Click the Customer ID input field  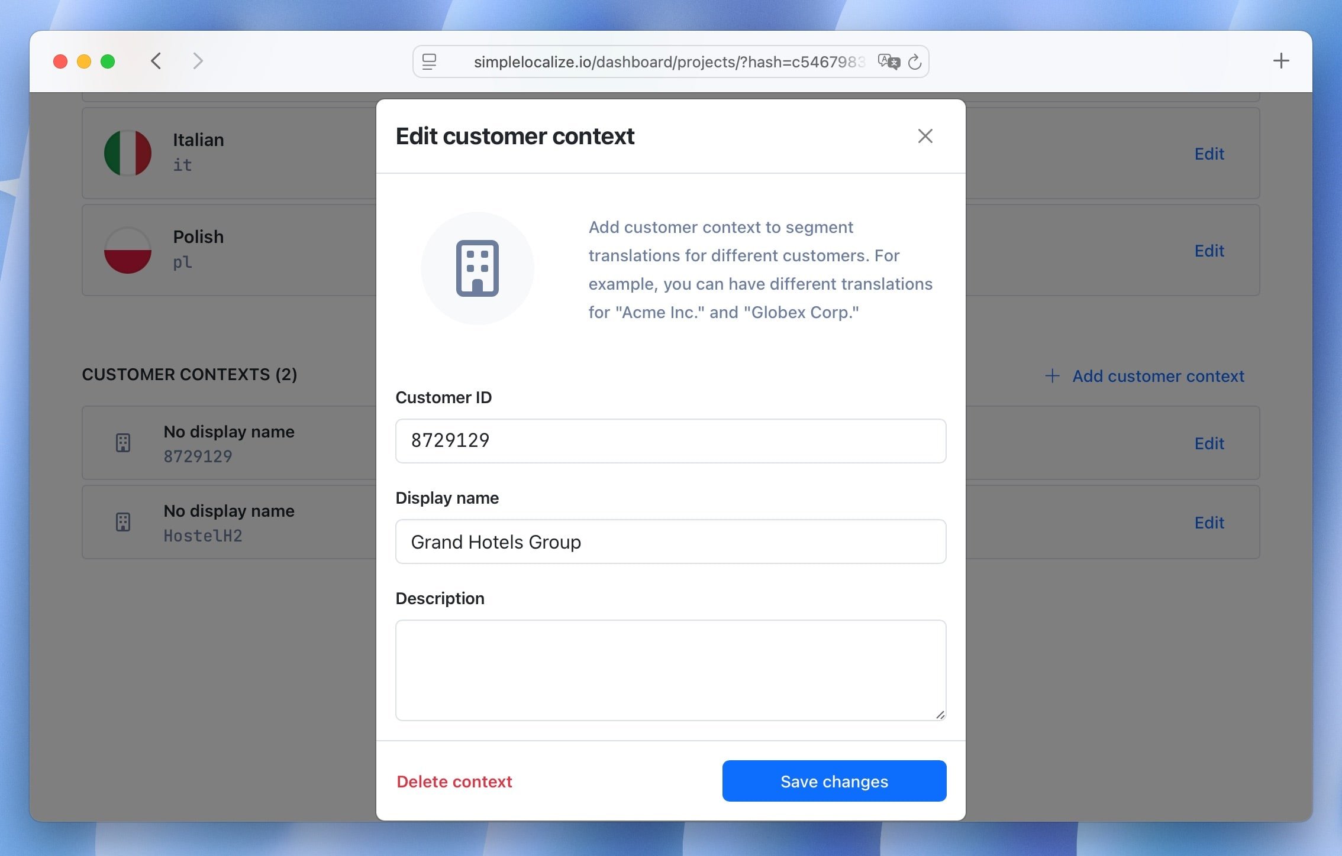670,441
